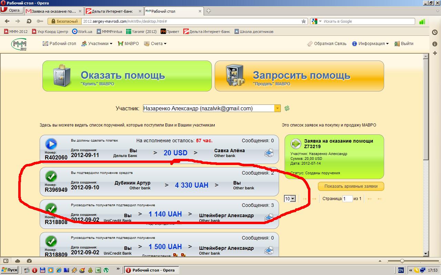This screenshot has height=275, width=441.
Task: Click the printer icon in the 1 140 UAH row
Action: coord(269,217)
